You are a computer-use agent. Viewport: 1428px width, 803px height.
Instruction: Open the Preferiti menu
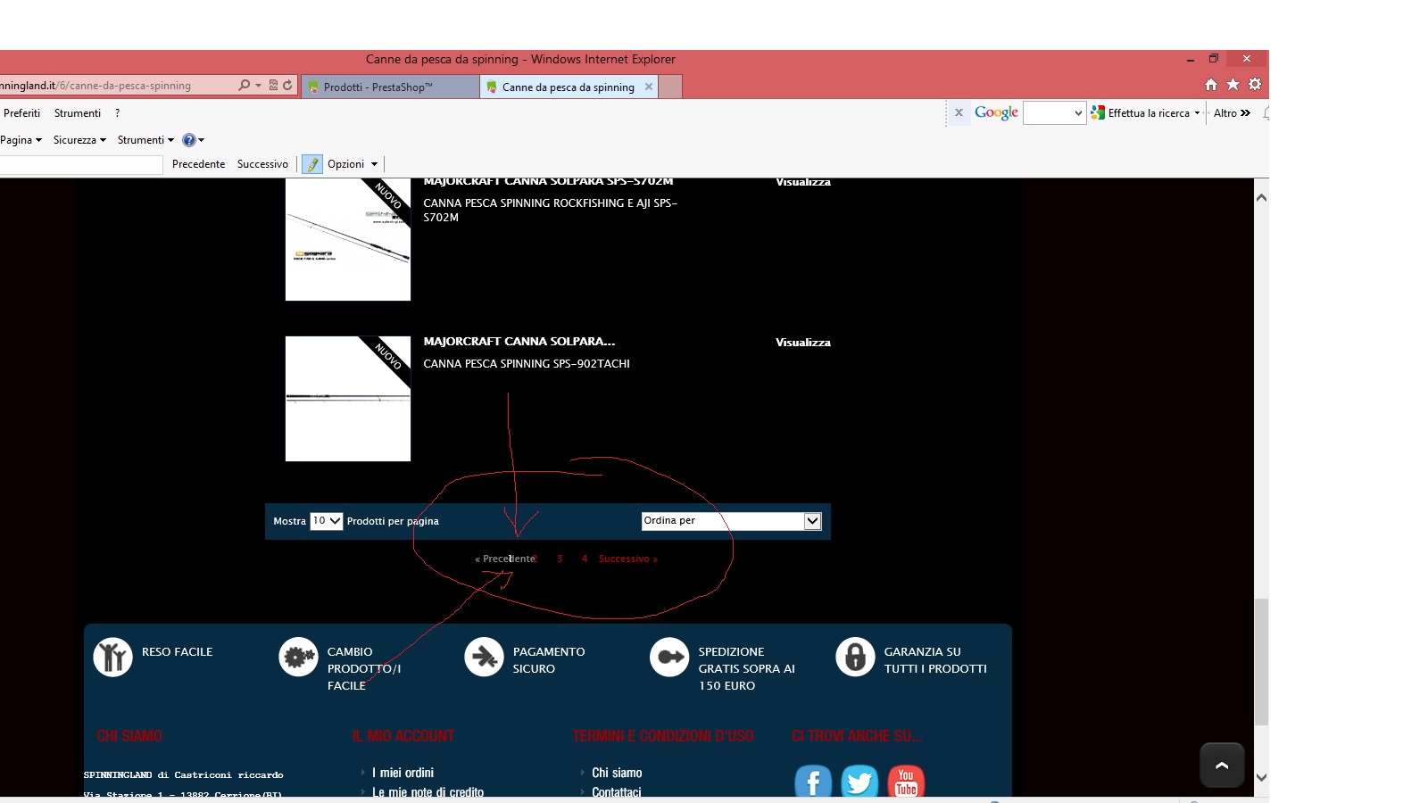click(21, 113)
